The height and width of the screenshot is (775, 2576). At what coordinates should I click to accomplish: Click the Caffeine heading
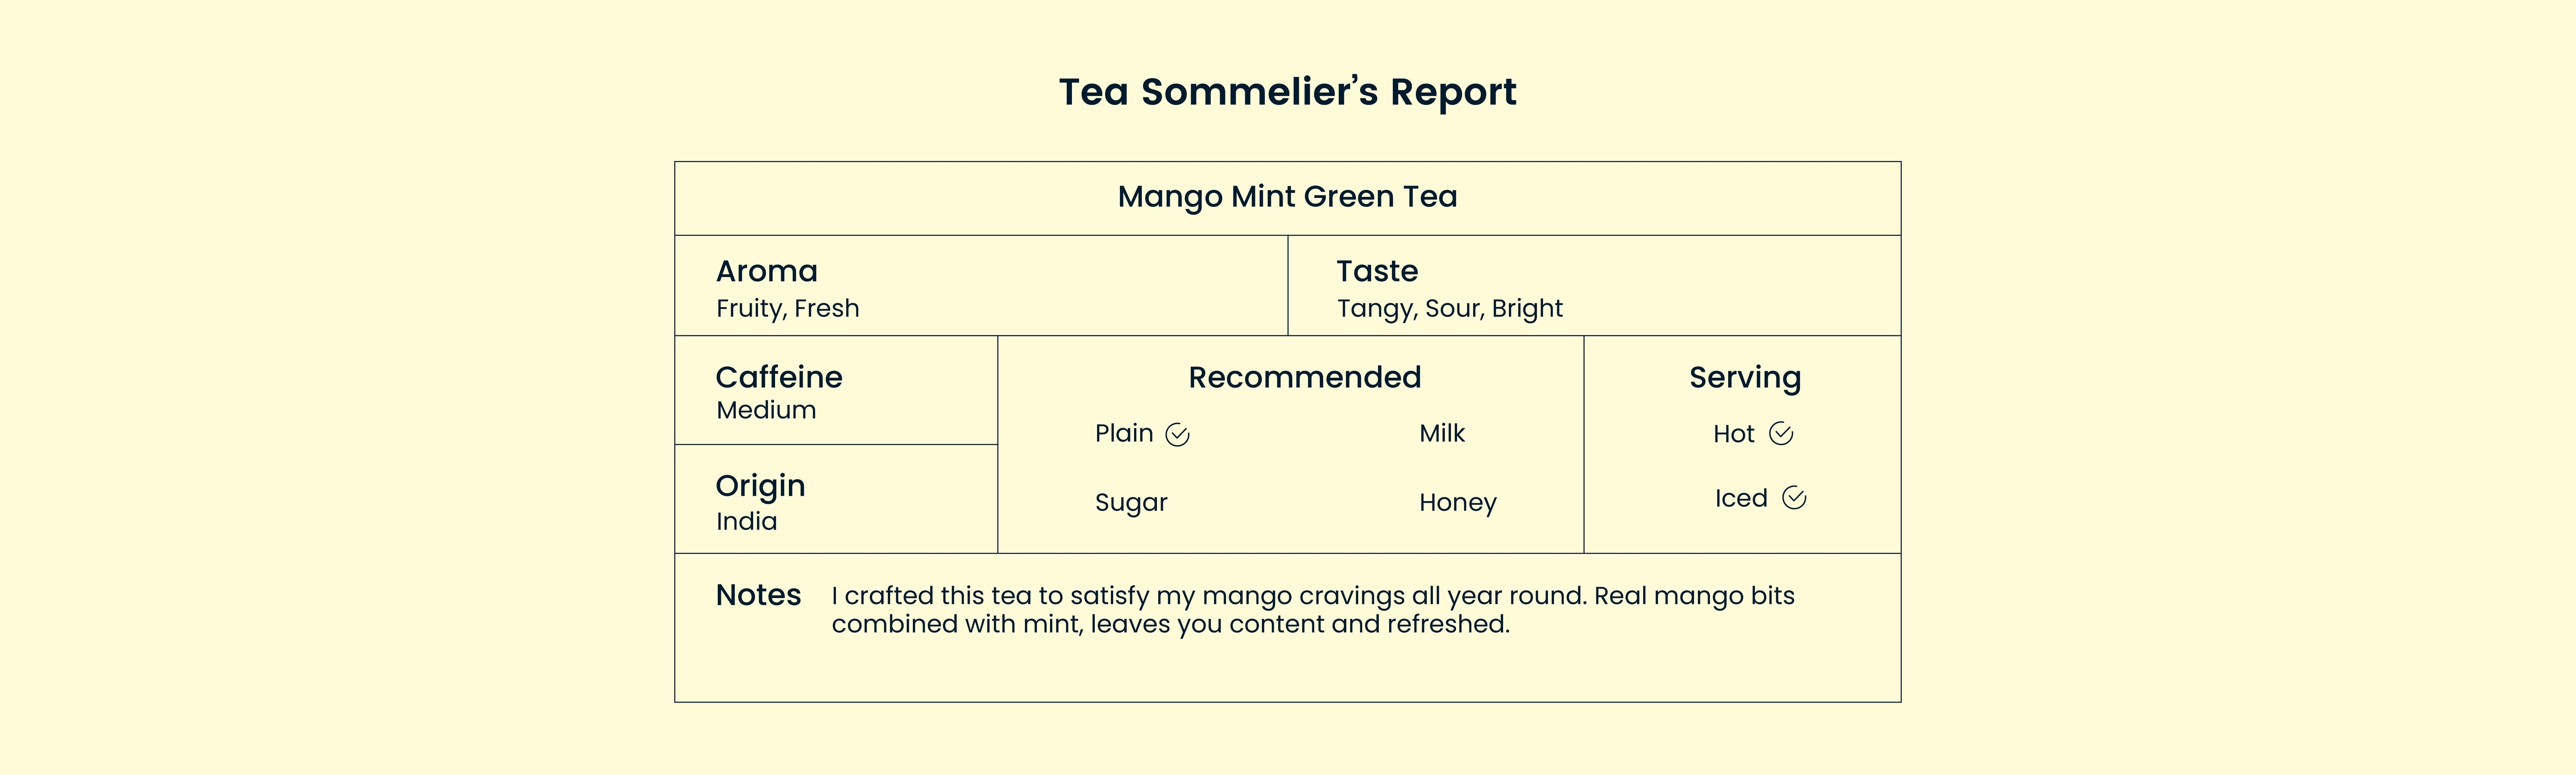tap(778, 377)
